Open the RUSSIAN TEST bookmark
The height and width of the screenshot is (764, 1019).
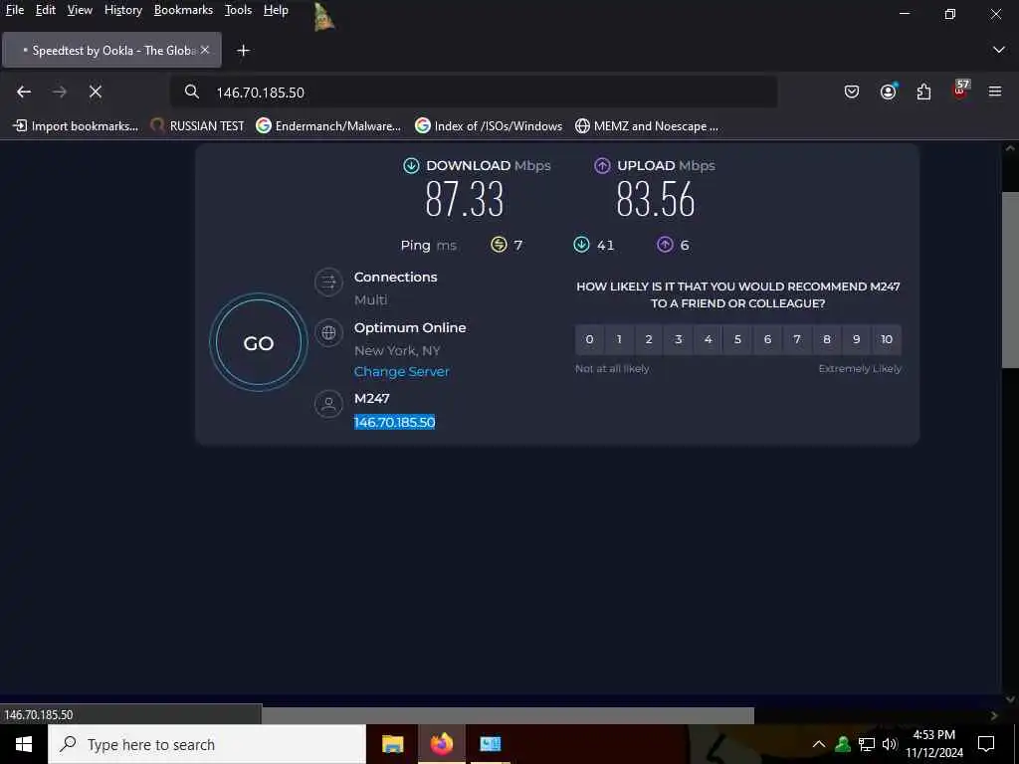pyautogui.click(x=197, y=126)
